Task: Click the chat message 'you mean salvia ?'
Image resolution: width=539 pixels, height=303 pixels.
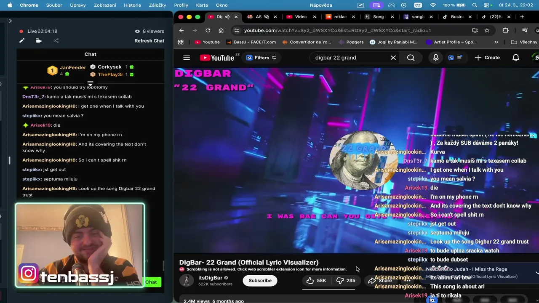Action: 63,116
